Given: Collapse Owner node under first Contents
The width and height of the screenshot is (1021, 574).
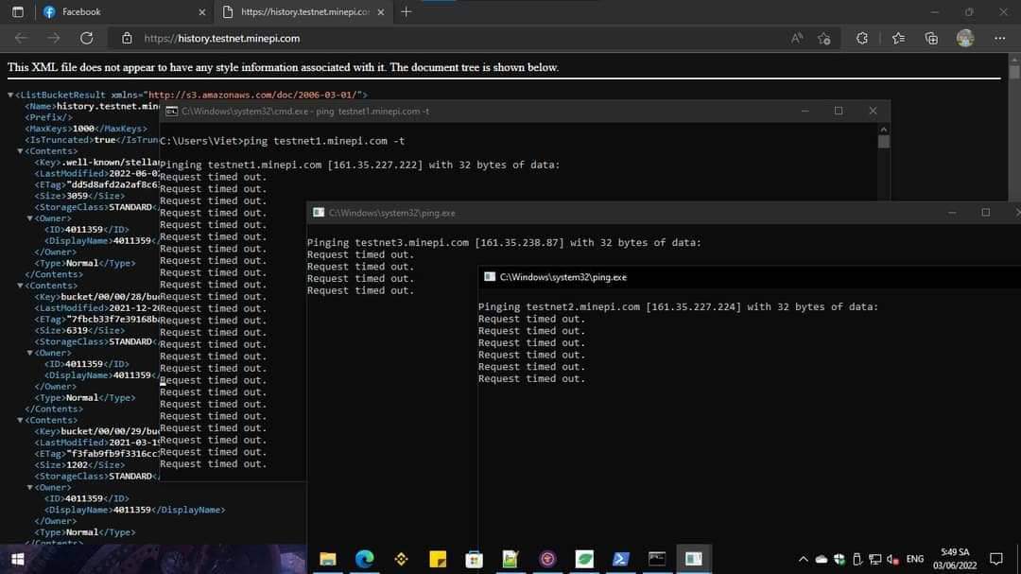Looking at the screenshot, I should [x=30, y=218].
